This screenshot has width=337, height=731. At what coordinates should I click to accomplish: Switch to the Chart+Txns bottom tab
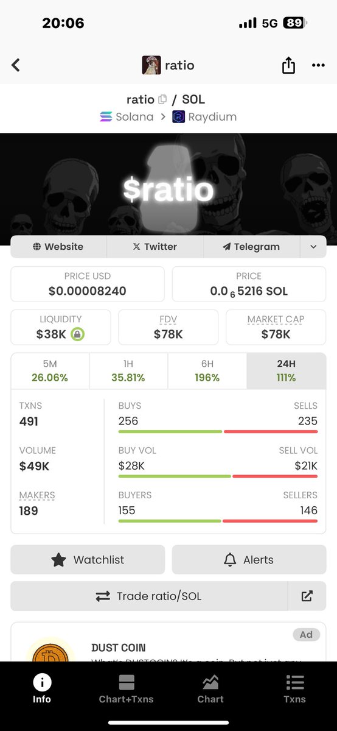tap(127, 689)
